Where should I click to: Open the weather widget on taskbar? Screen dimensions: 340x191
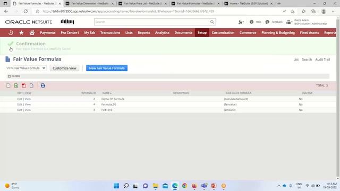point(12,186)
